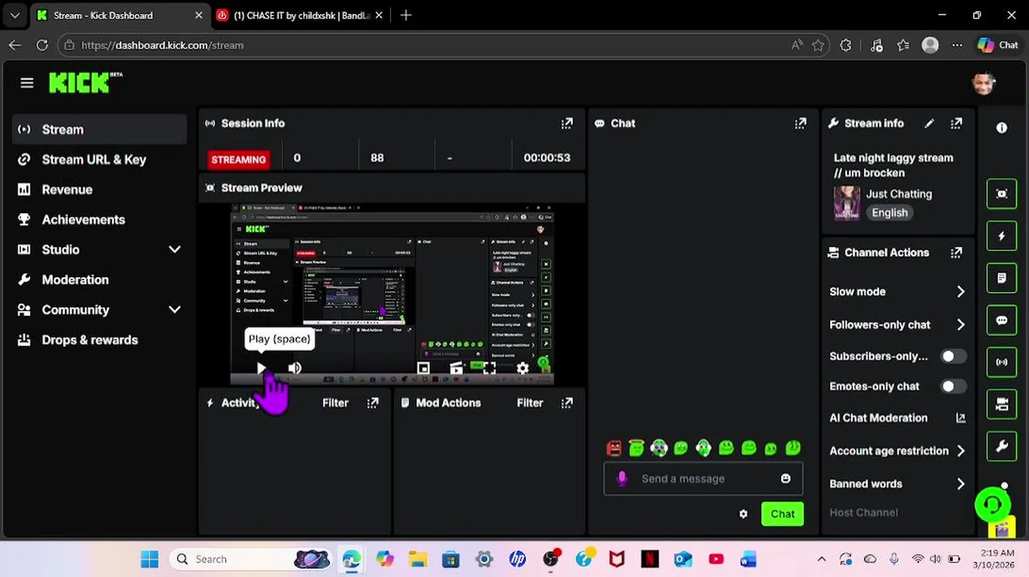
Task: Toggle the stream preview widget in right rail
Action: coord(1002,194)
